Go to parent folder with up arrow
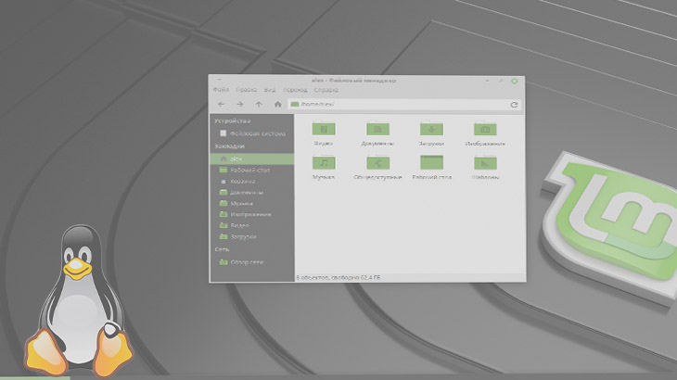The height and width of the screenshot is (380, 677). click(x=259, y=105)
